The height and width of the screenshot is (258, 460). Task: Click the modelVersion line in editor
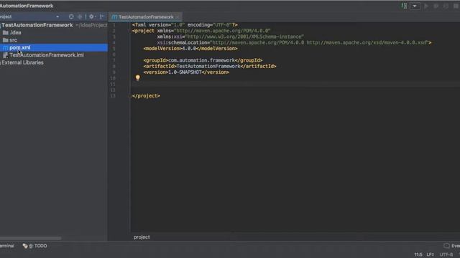click(x=190, y=49)
